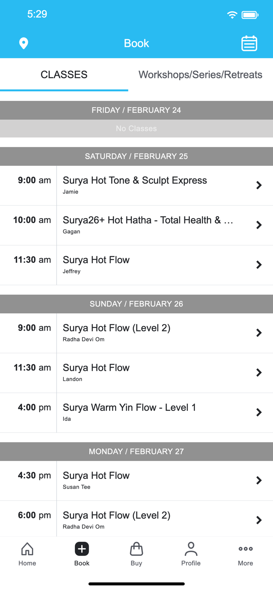Switch to the Workshops/Series/Retreats tab
The image size is (273, 591).
(200, 74)
